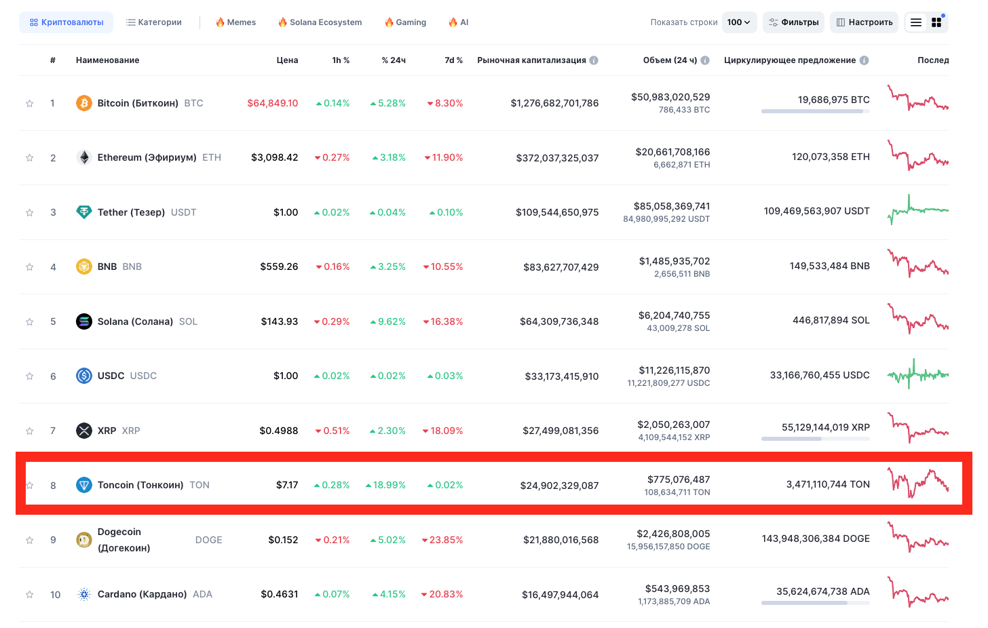
Task: Open Solana (Солана) coin page
Action: [x=135, y=321]
